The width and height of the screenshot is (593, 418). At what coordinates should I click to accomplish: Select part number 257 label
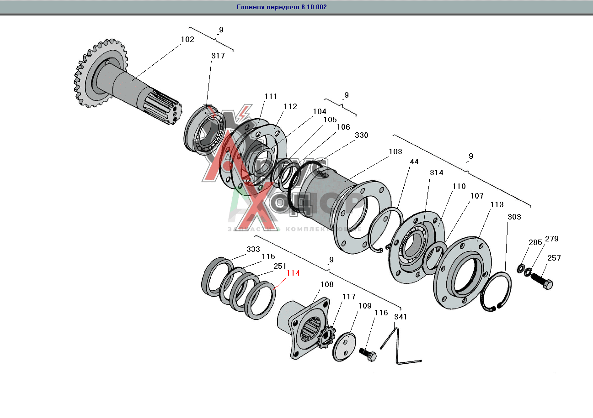click(554, 258)
